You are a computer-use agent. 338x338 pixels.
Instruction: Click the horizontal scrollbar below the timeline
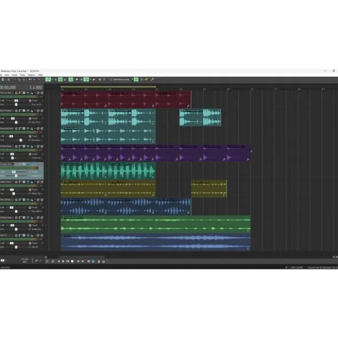tap(82, 257)
